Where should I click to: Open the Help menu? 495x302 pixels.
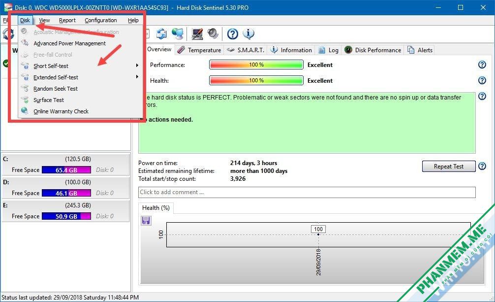133,20
